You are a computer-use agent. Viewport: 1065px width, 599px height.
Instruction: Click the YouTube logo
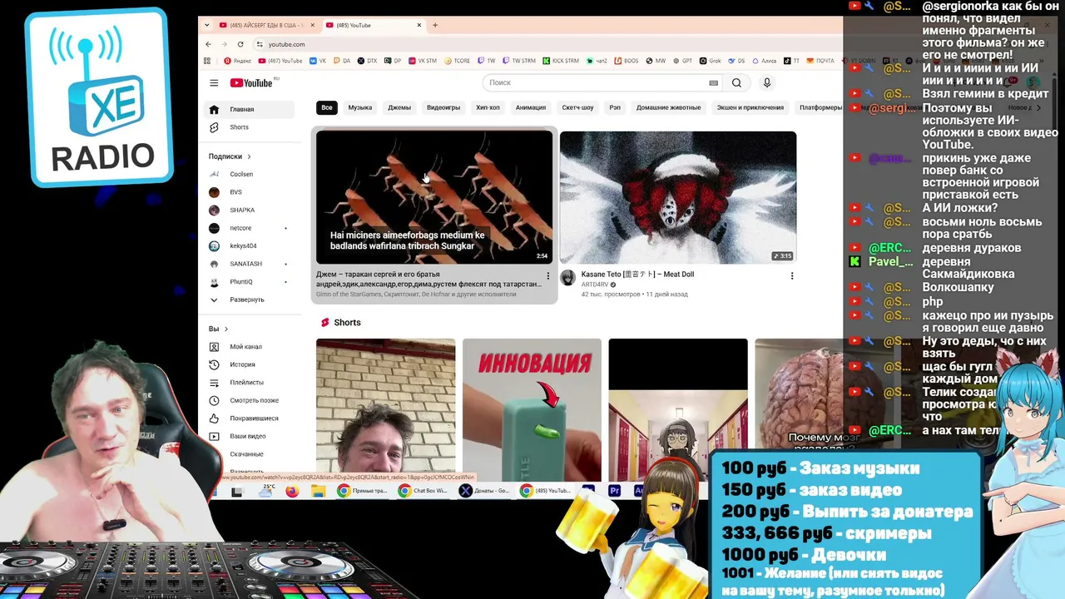(x=251, y=82)
